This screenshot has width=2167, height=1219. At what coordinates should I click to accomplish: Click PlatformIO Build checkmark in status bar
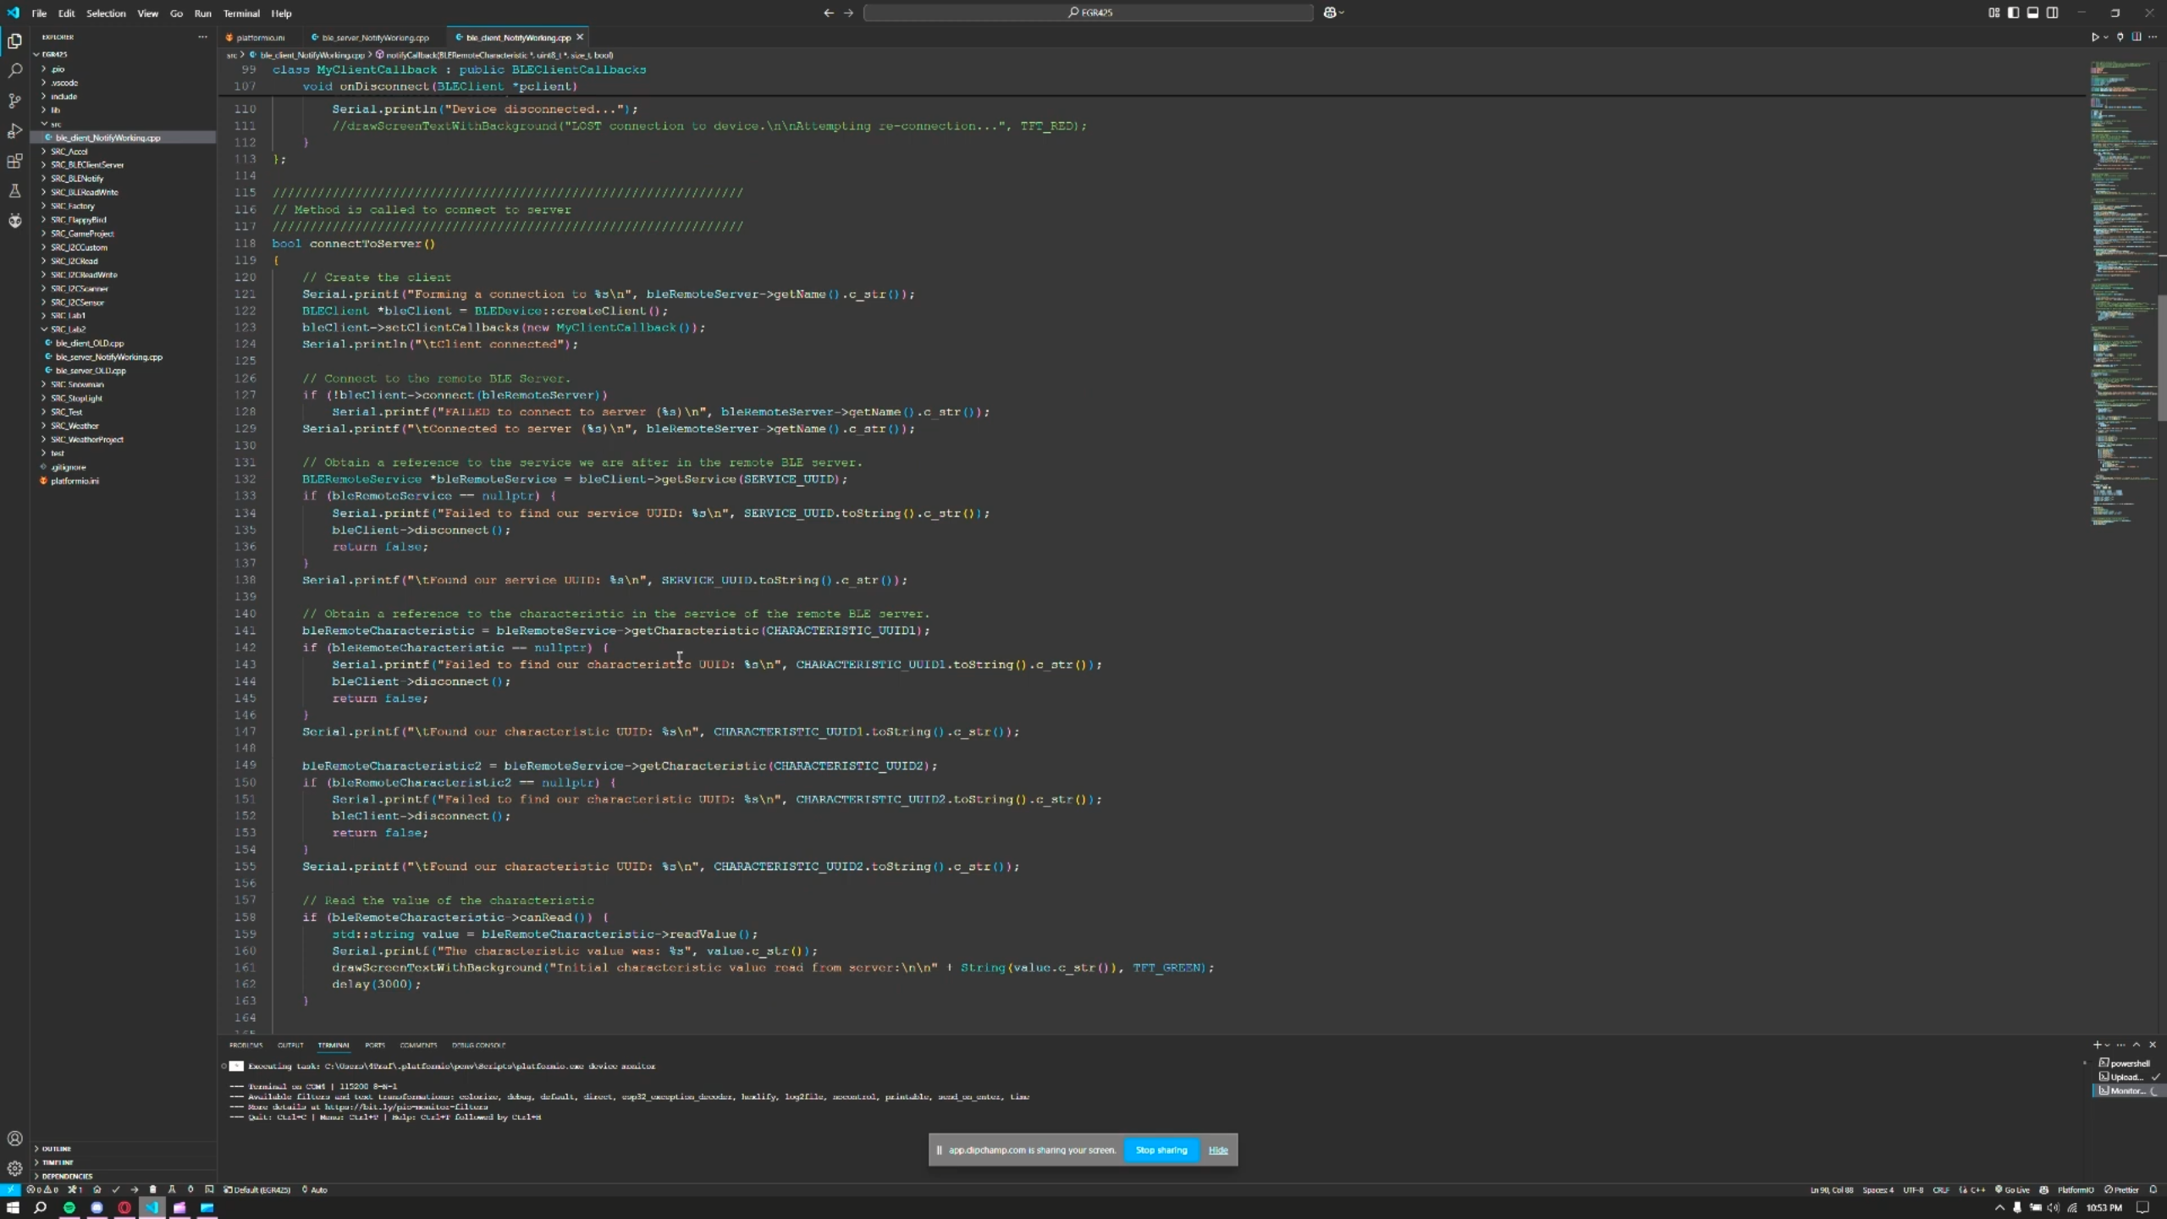coord(116,1189)
